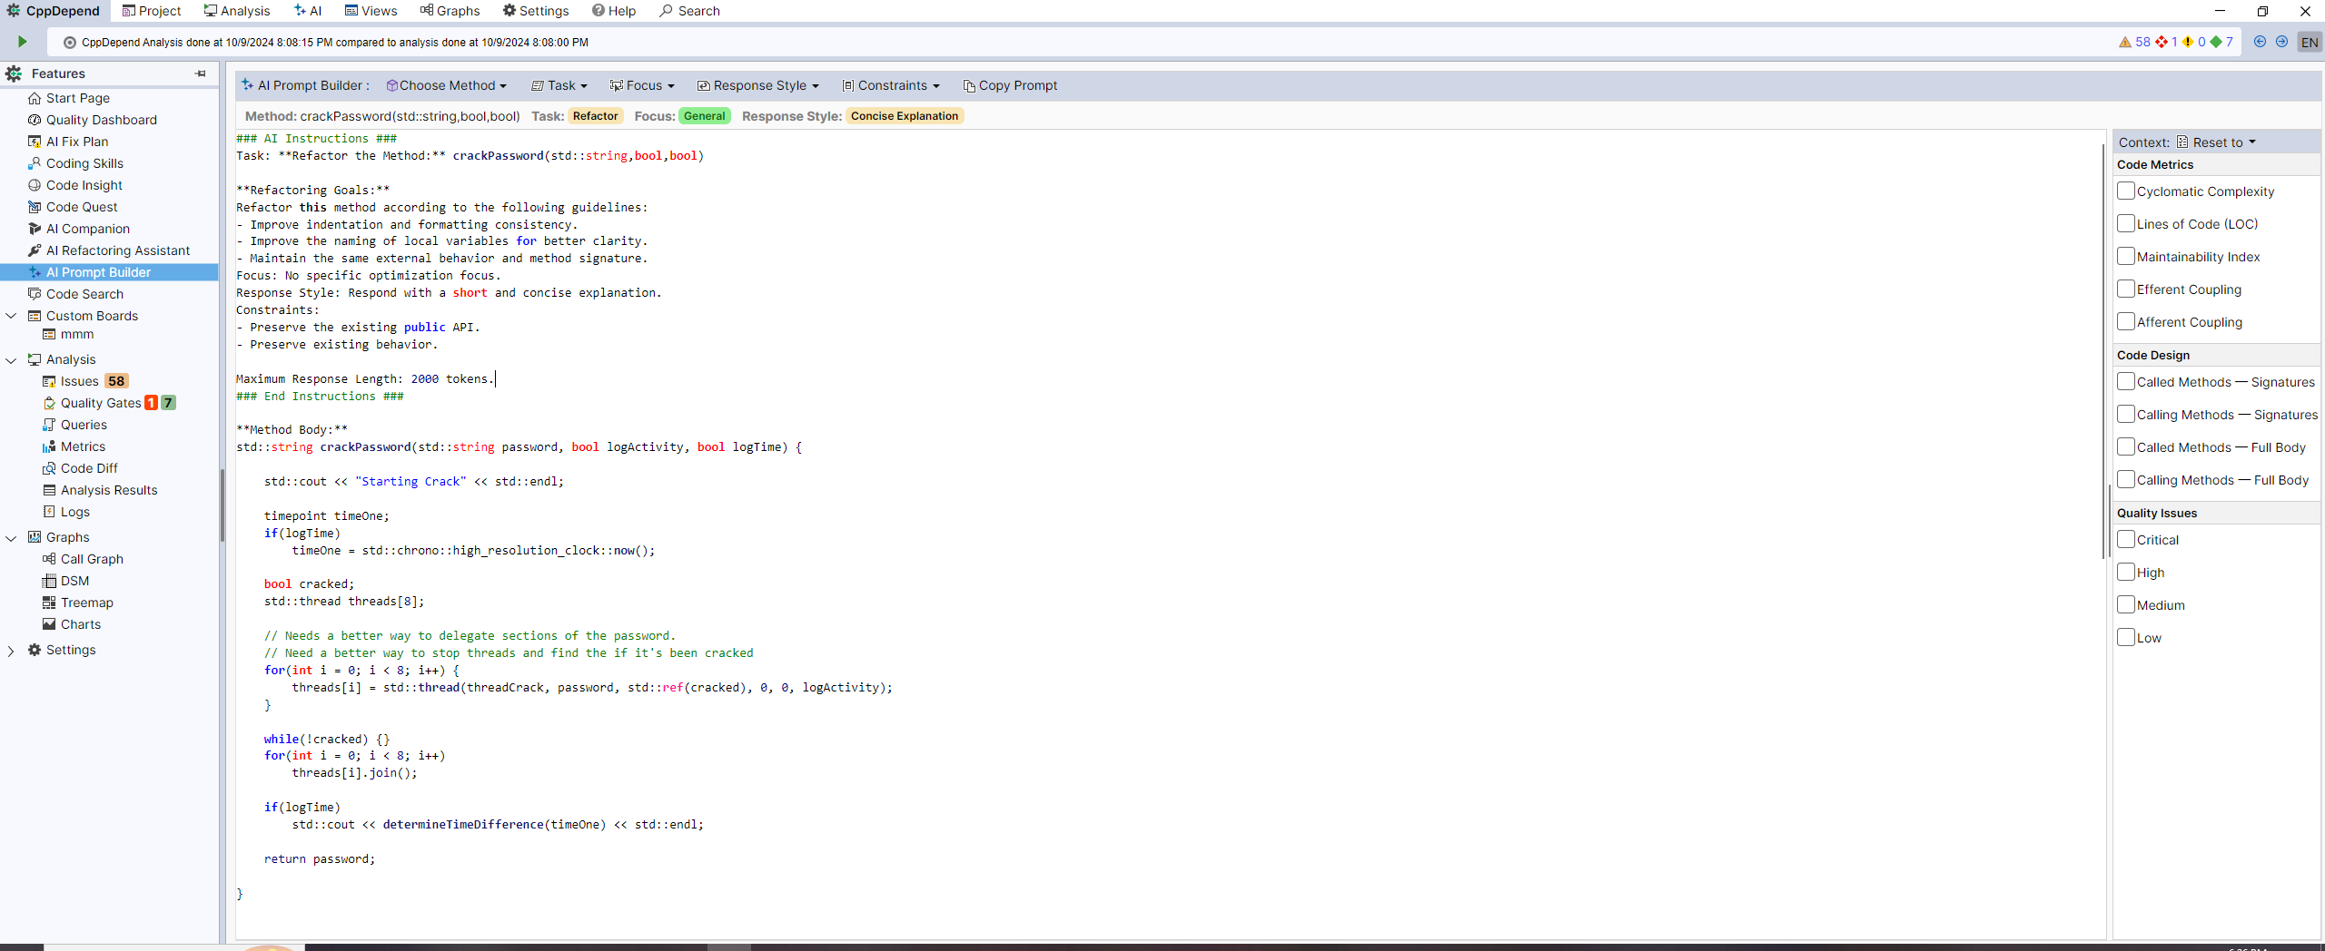Image resolution: width=2325 pixels, height=951 pixels.
Task: Expand the Settings section in sidebar
Action: (x=12, y=650)
